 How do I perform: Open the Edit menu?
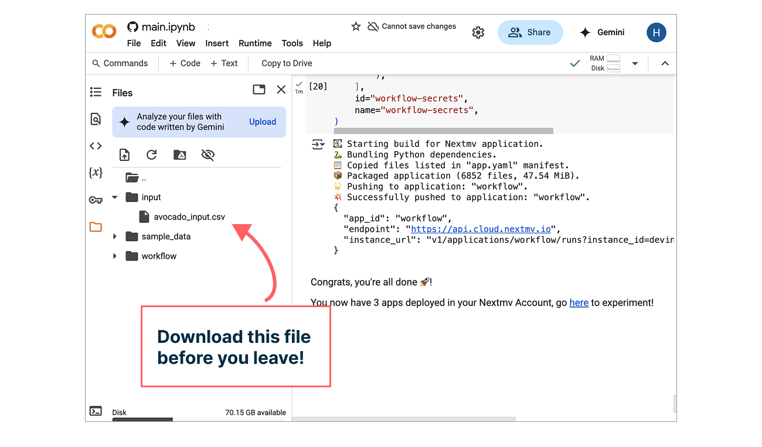pyautogui.click(x=158, y=43)
